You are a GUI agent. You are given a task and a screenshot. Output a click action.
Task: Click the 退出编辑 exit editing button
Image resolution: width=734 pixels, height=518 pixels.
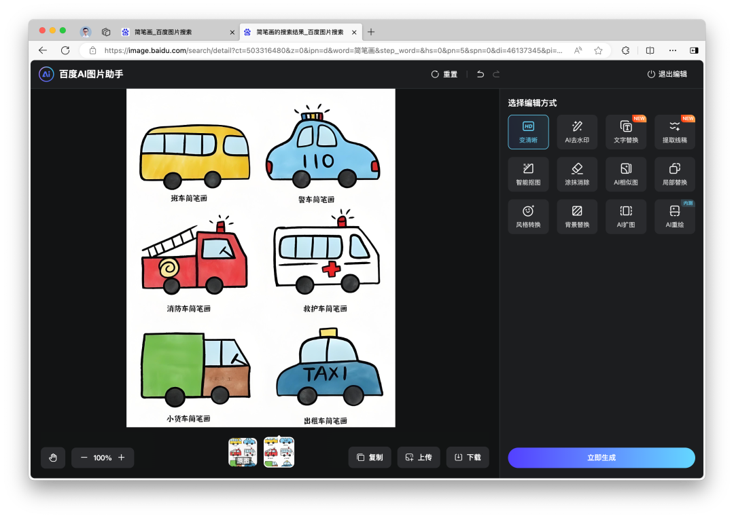[x=667, y=74]
